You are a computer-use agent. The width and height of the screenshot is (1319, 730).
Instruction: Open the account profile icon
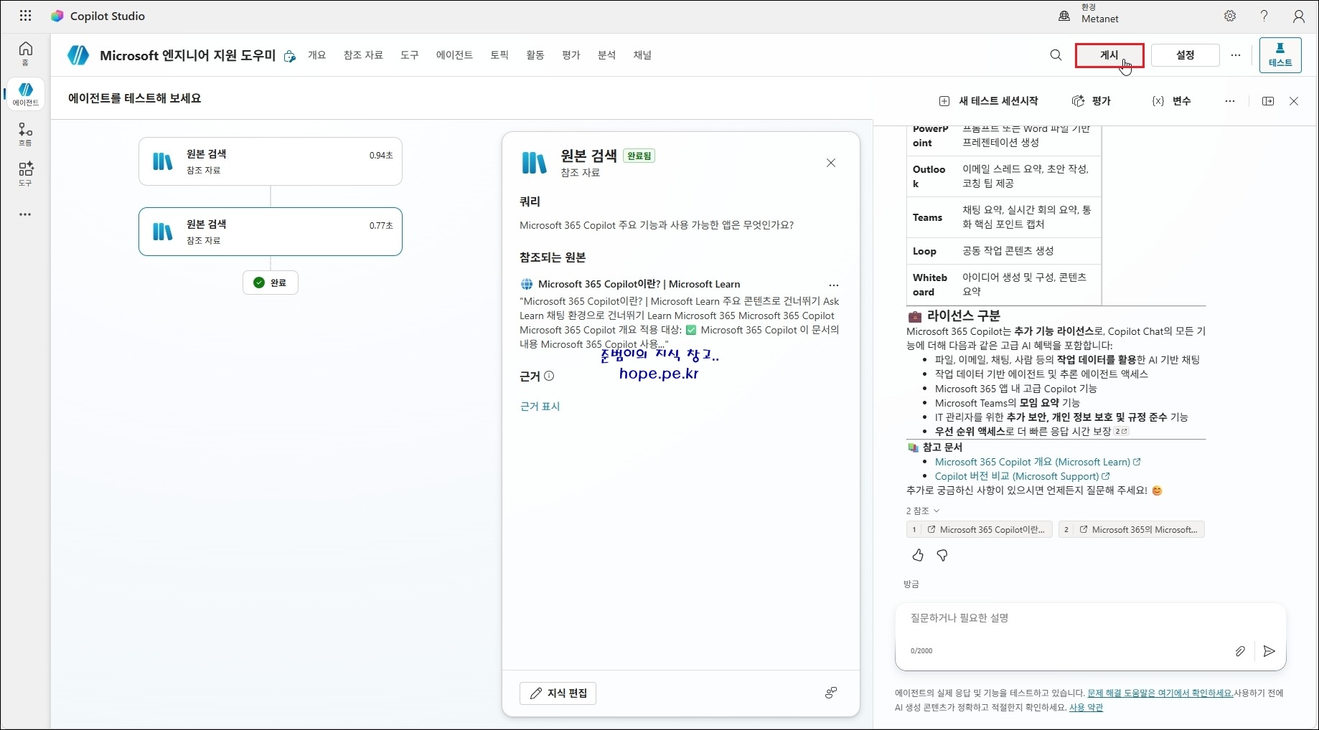click(1299, 16)
